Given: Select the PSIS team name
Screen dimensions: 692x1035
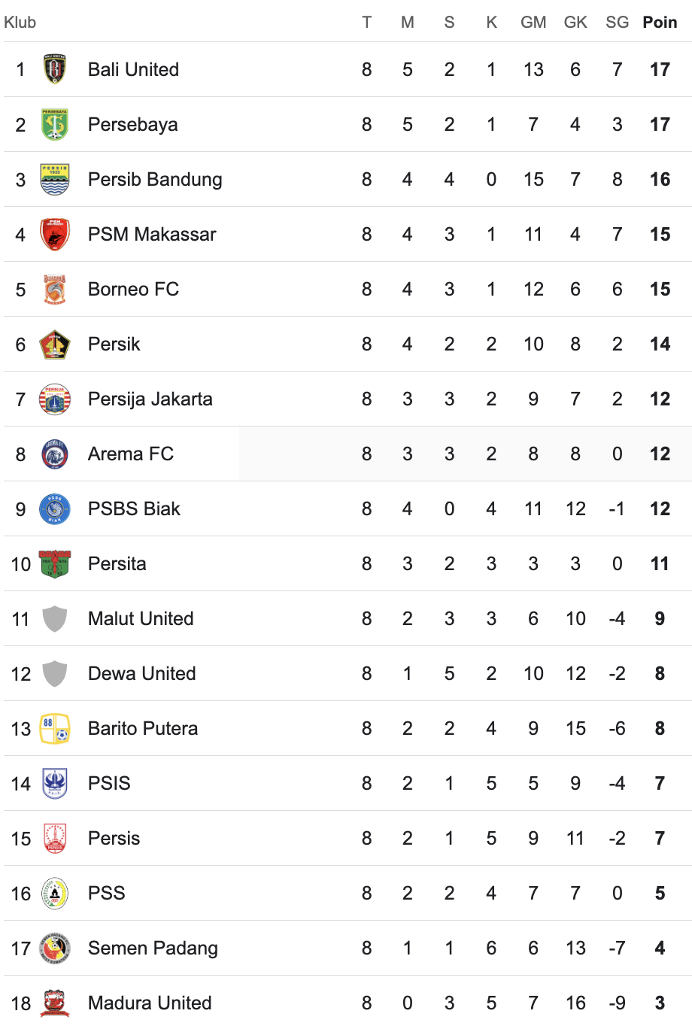Looking at the screenshot, I should 109,783.
